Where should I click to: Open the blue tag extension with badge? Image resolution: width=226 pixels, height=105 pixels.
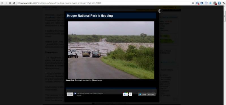197,3
